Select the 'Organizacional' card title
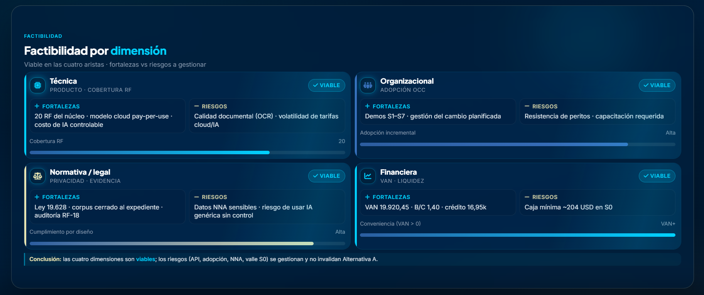This screenshot has height=295, width=704. click(x=407, y=81)
